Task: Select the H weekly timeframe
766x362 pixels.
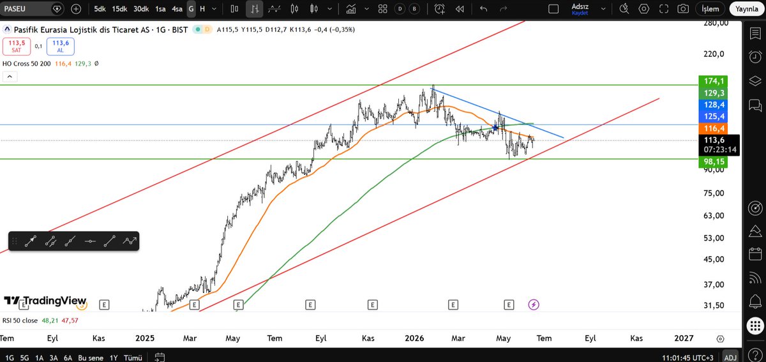Action: click(202, 9)
